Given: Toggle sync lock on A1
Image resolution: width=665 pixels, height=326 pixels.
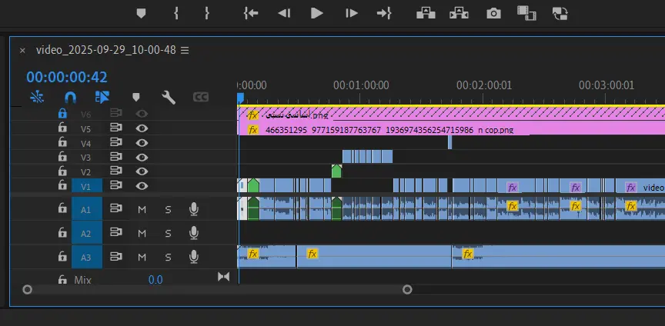Looking at the screenshot, I should 115,208.
